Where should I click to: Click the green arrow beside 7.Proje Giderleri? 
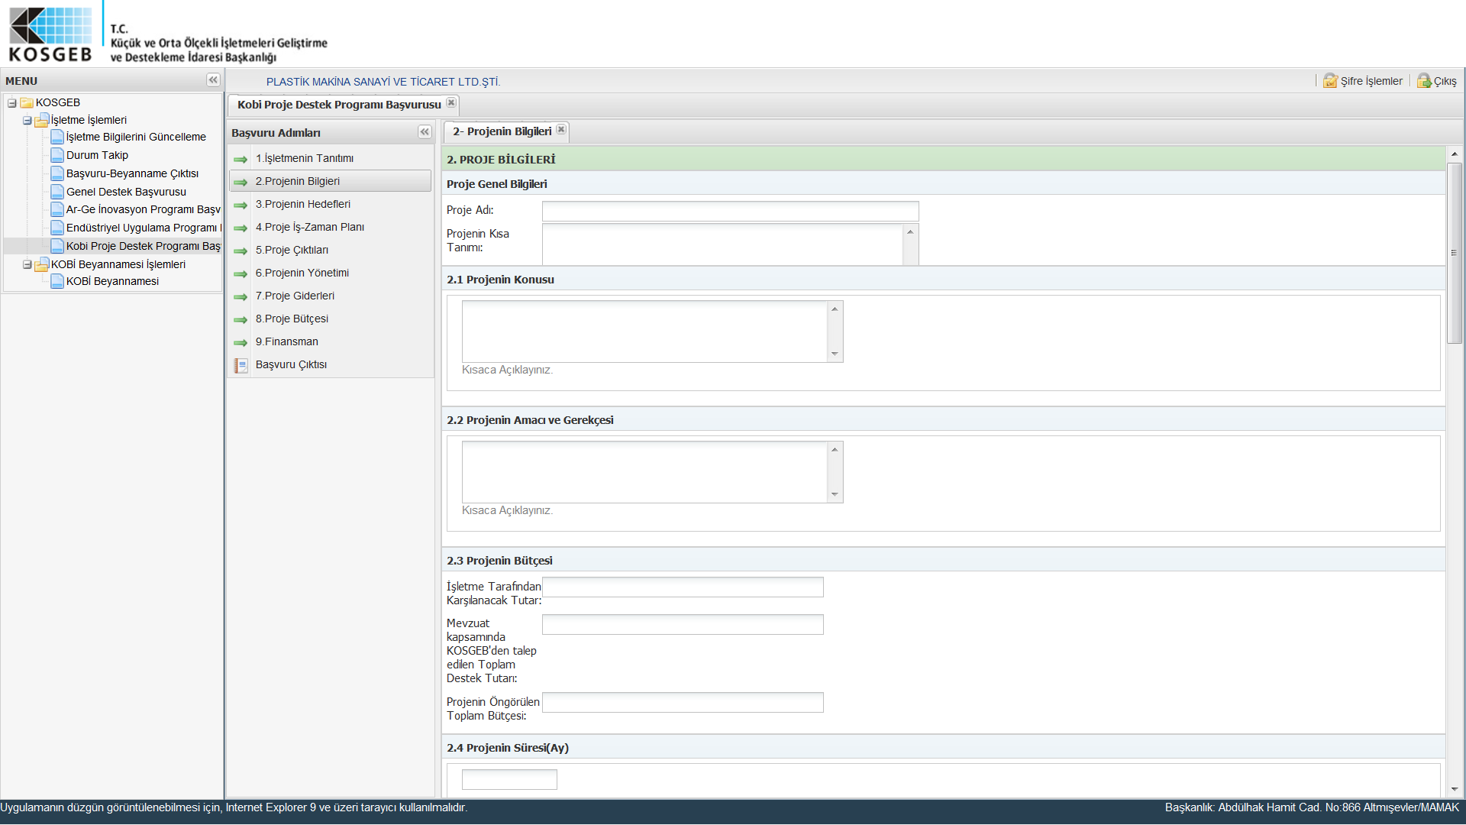pyautogui.click(x=241, y=296)
